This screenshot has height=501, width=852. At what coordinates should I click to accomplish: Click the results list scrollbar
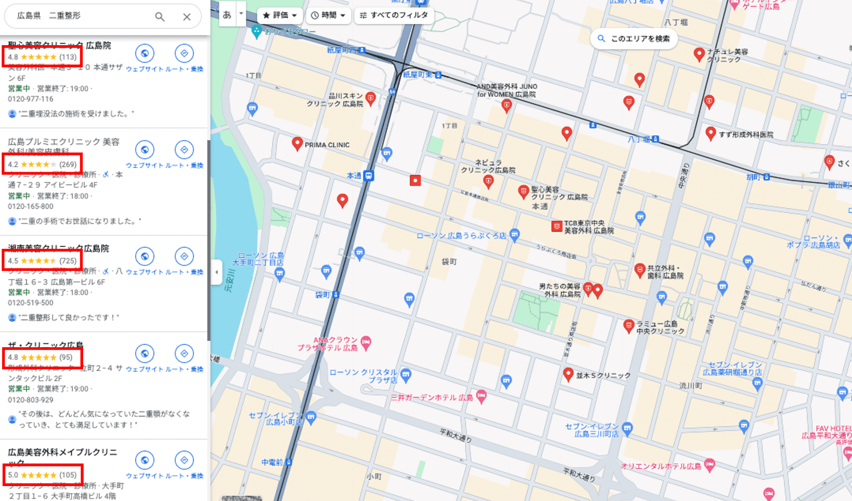coord(209,241)
